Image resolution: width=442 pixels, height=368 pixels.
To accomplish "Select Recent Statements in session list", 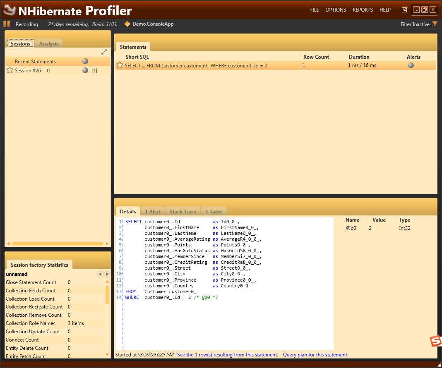I will tap(58, 61).
